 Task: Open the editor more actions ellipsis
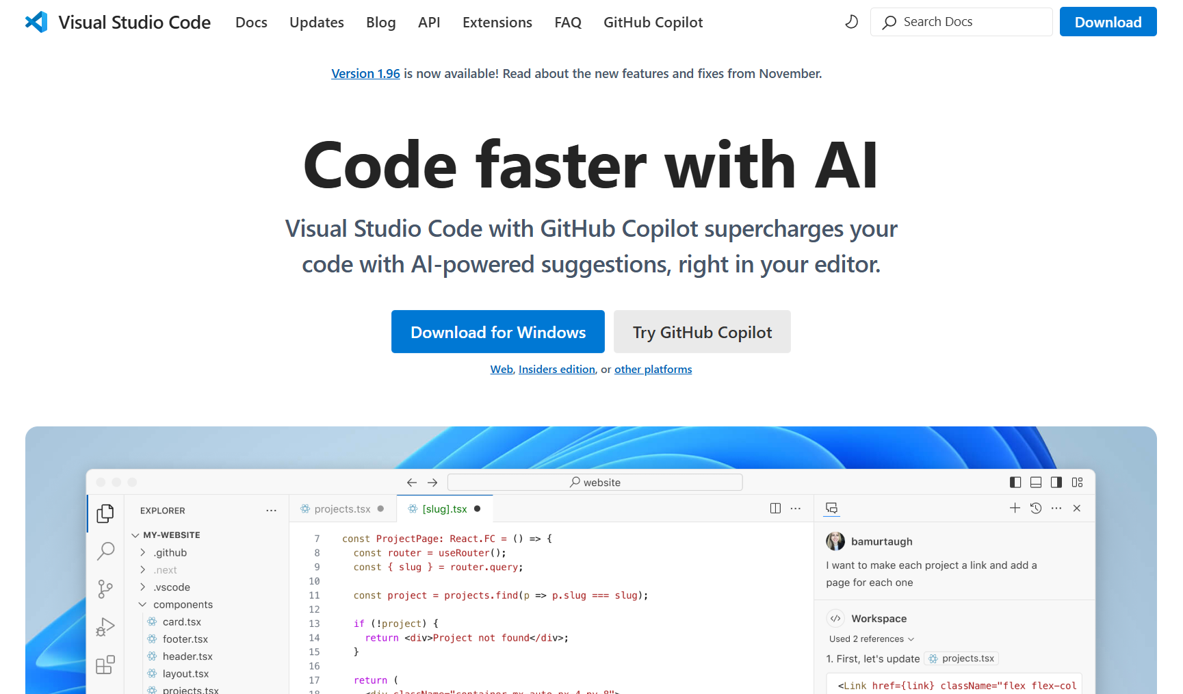(796, 509)
